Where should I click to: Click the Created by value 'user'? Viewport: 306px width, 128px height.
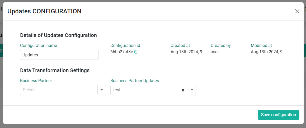coord(215,52)
